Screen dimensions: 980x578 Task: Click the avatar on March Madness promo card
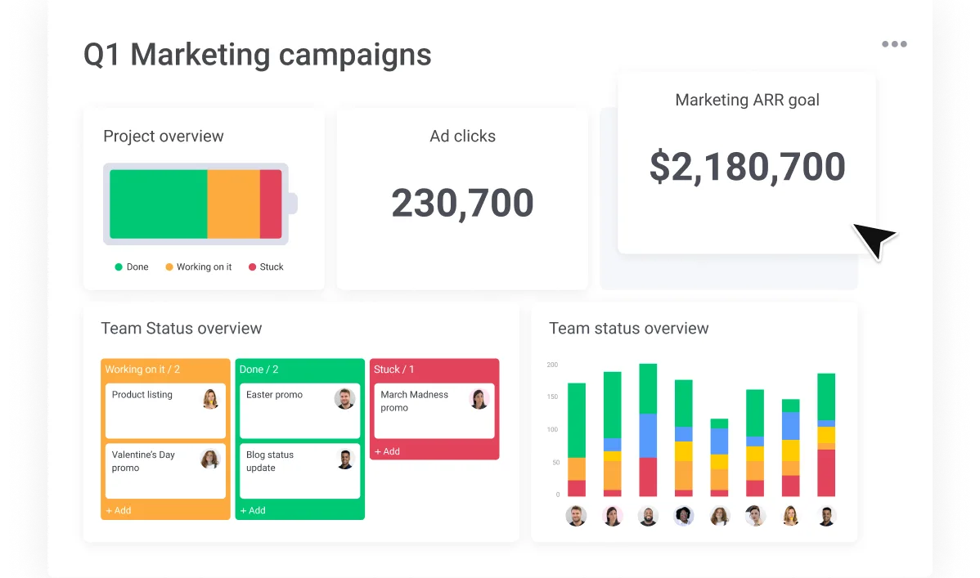pos(479,399)
